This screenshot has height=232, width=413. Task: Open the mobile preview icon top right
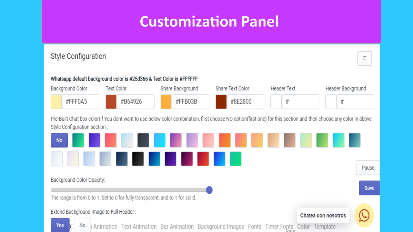364,58
